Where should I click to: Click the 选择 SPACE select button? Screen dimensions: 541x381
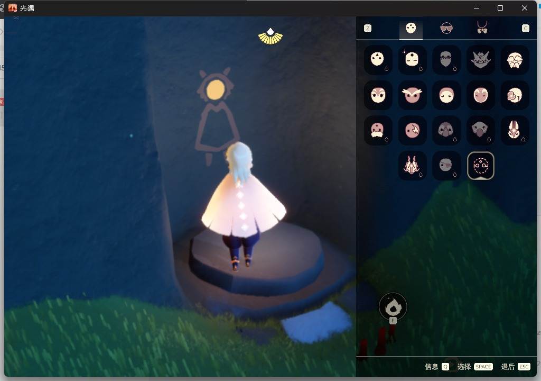click(475, 367)
